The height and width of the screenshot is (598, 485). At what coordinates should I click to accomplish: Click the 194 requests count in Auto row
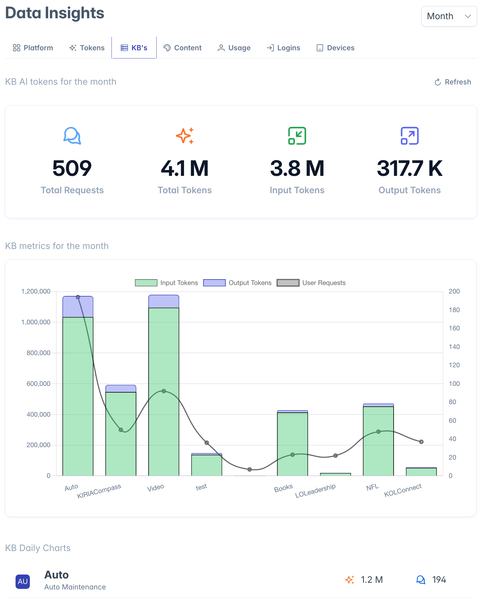click(439, 580)
